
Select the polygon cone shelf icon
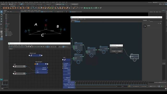(x=11, y=8)
